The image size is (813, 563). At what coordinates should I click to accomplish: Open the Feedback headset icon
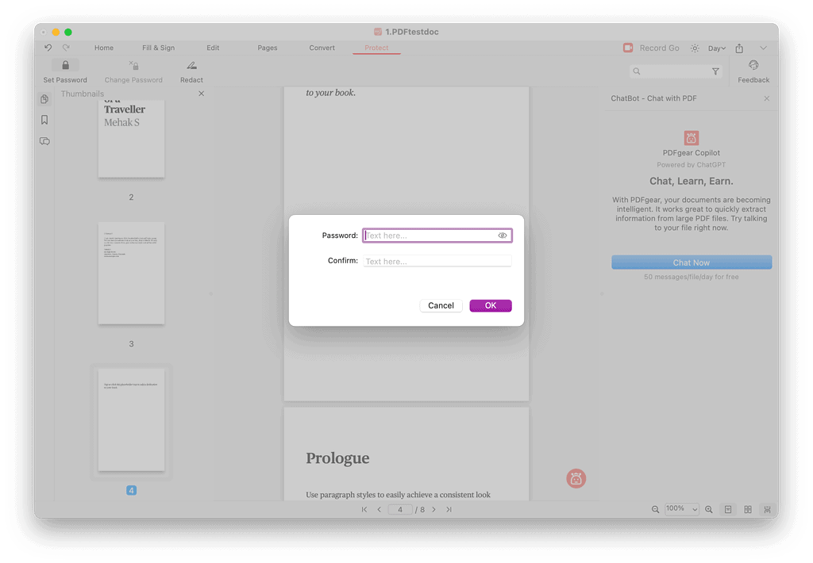click(753, 66)
